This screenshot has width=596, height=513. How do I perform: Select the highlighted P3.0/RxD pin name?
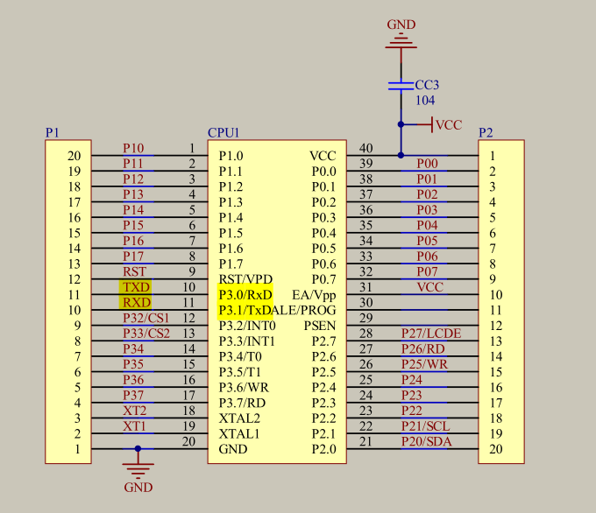tap(245, 295)
